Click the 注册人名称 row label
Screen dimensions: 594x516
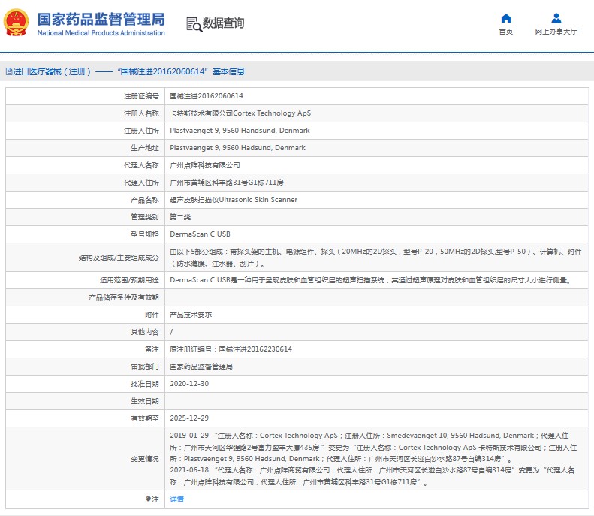pos(141,113)
